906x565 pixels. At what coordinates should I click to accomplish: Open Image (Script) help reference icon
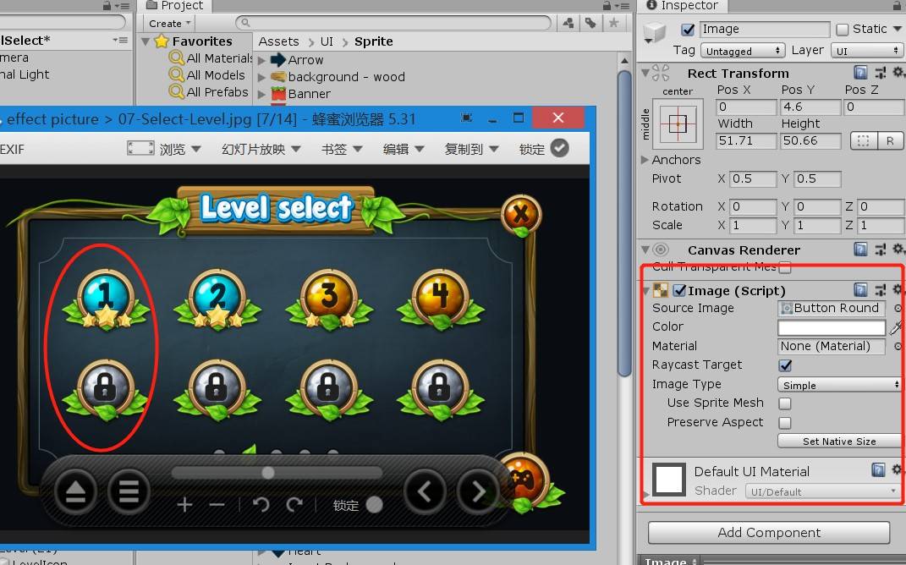[x=860, y=290]
